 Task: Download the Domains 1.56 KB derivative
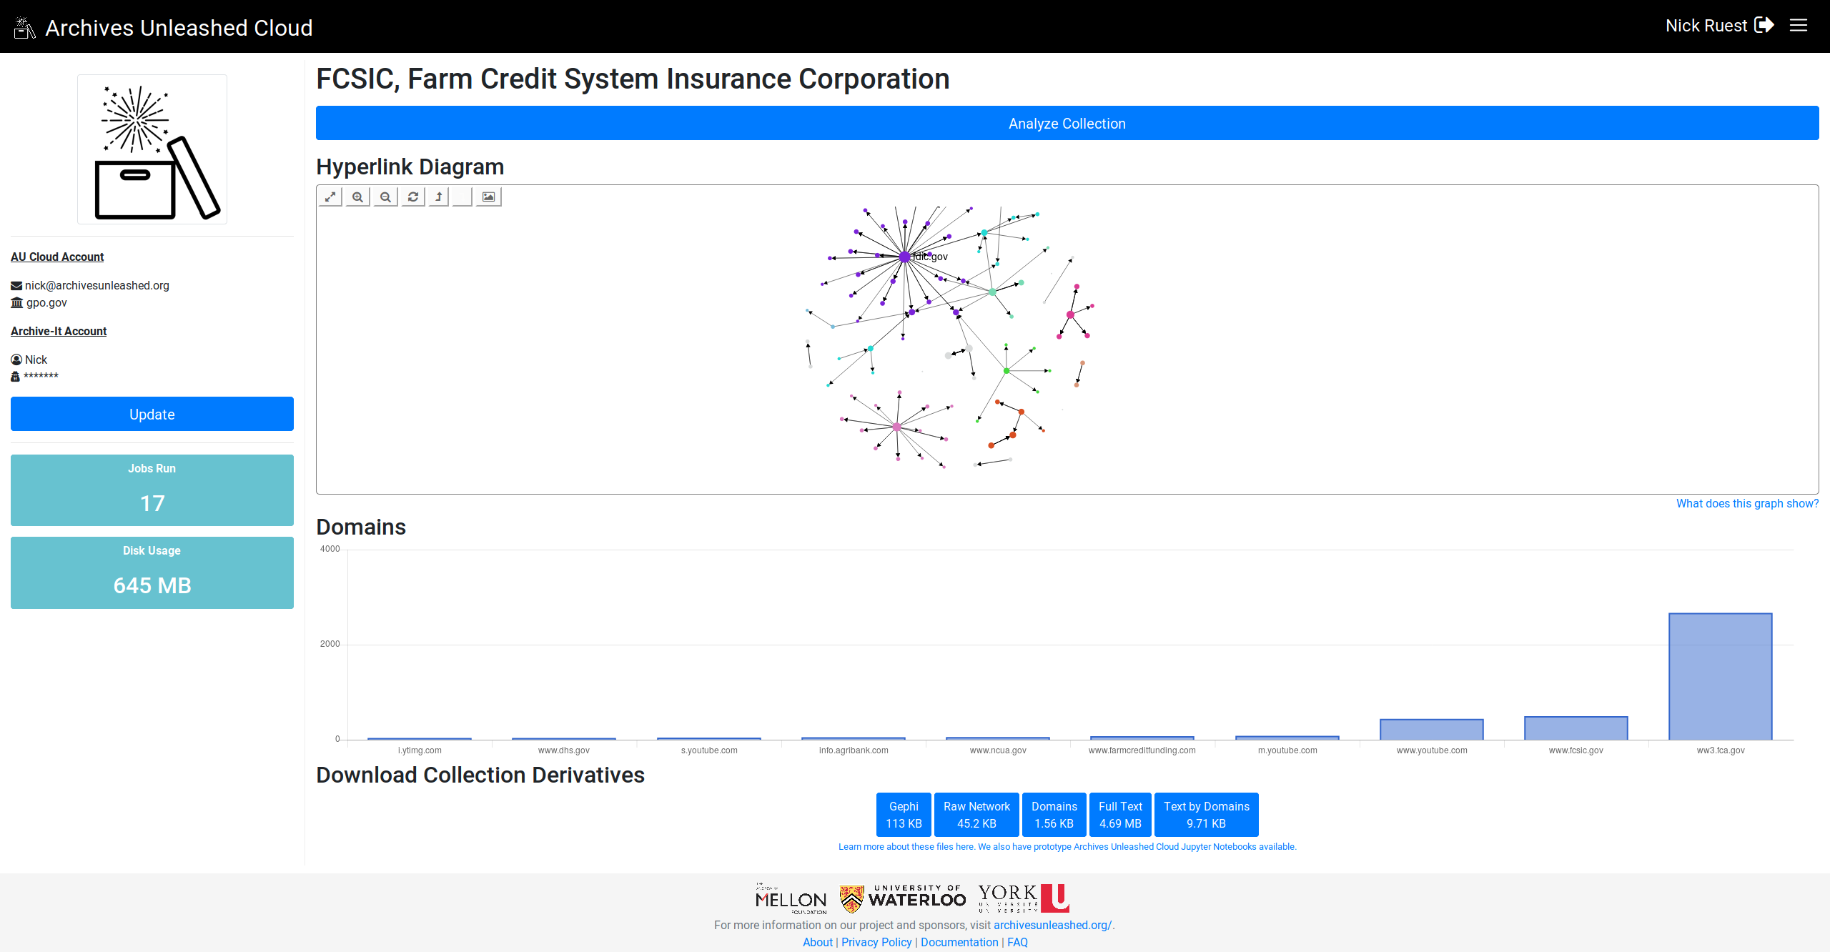coord(1054,815)
